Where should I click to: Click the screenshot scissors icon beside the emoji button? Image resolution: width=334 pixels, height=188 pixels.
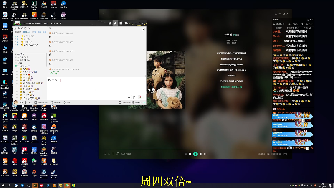pos(56,80)
